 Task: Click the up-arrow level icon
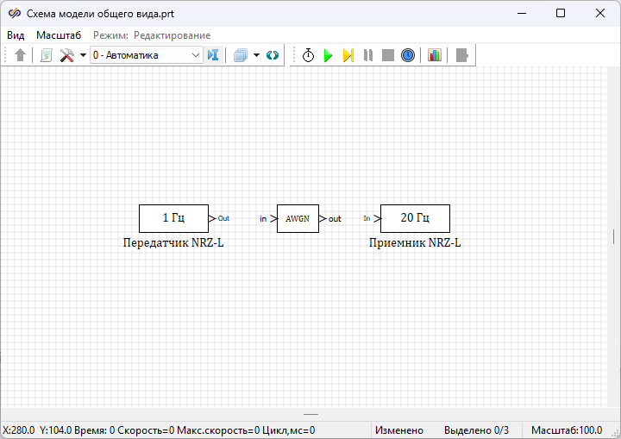point(21,55)
